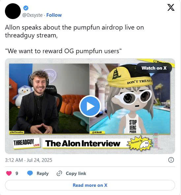Click the Copy link text
The image size is (181, 195).
point(76,173)
